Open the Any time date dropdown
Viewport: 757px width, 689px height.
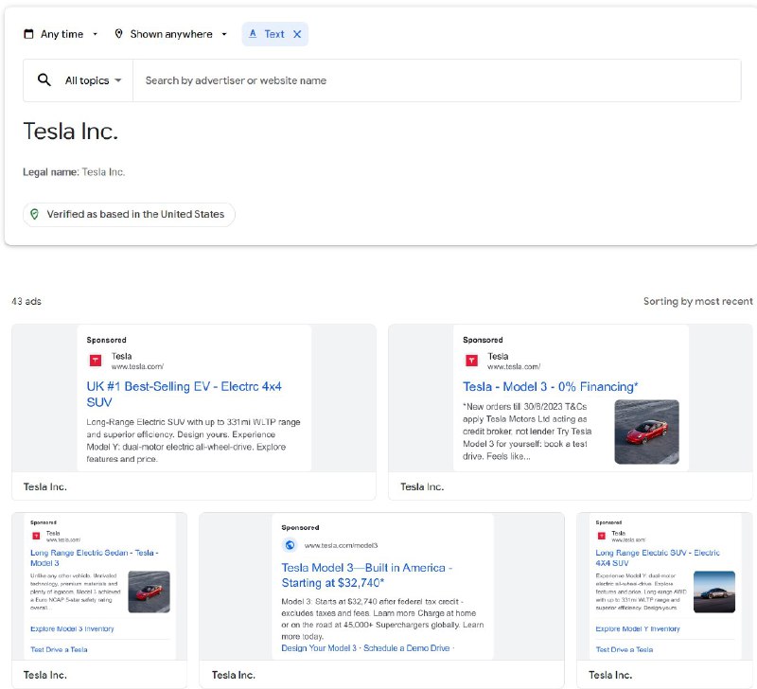point(61,34)
